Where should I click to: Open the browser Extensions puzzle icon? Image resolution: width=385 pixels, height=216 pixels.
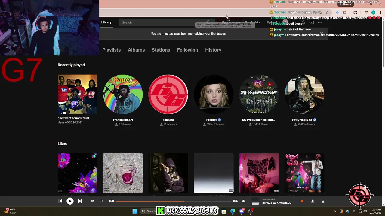point(345,13)
